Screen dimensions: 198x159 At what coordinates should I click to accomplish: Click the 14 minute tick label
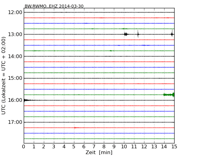tap(164, 147)
